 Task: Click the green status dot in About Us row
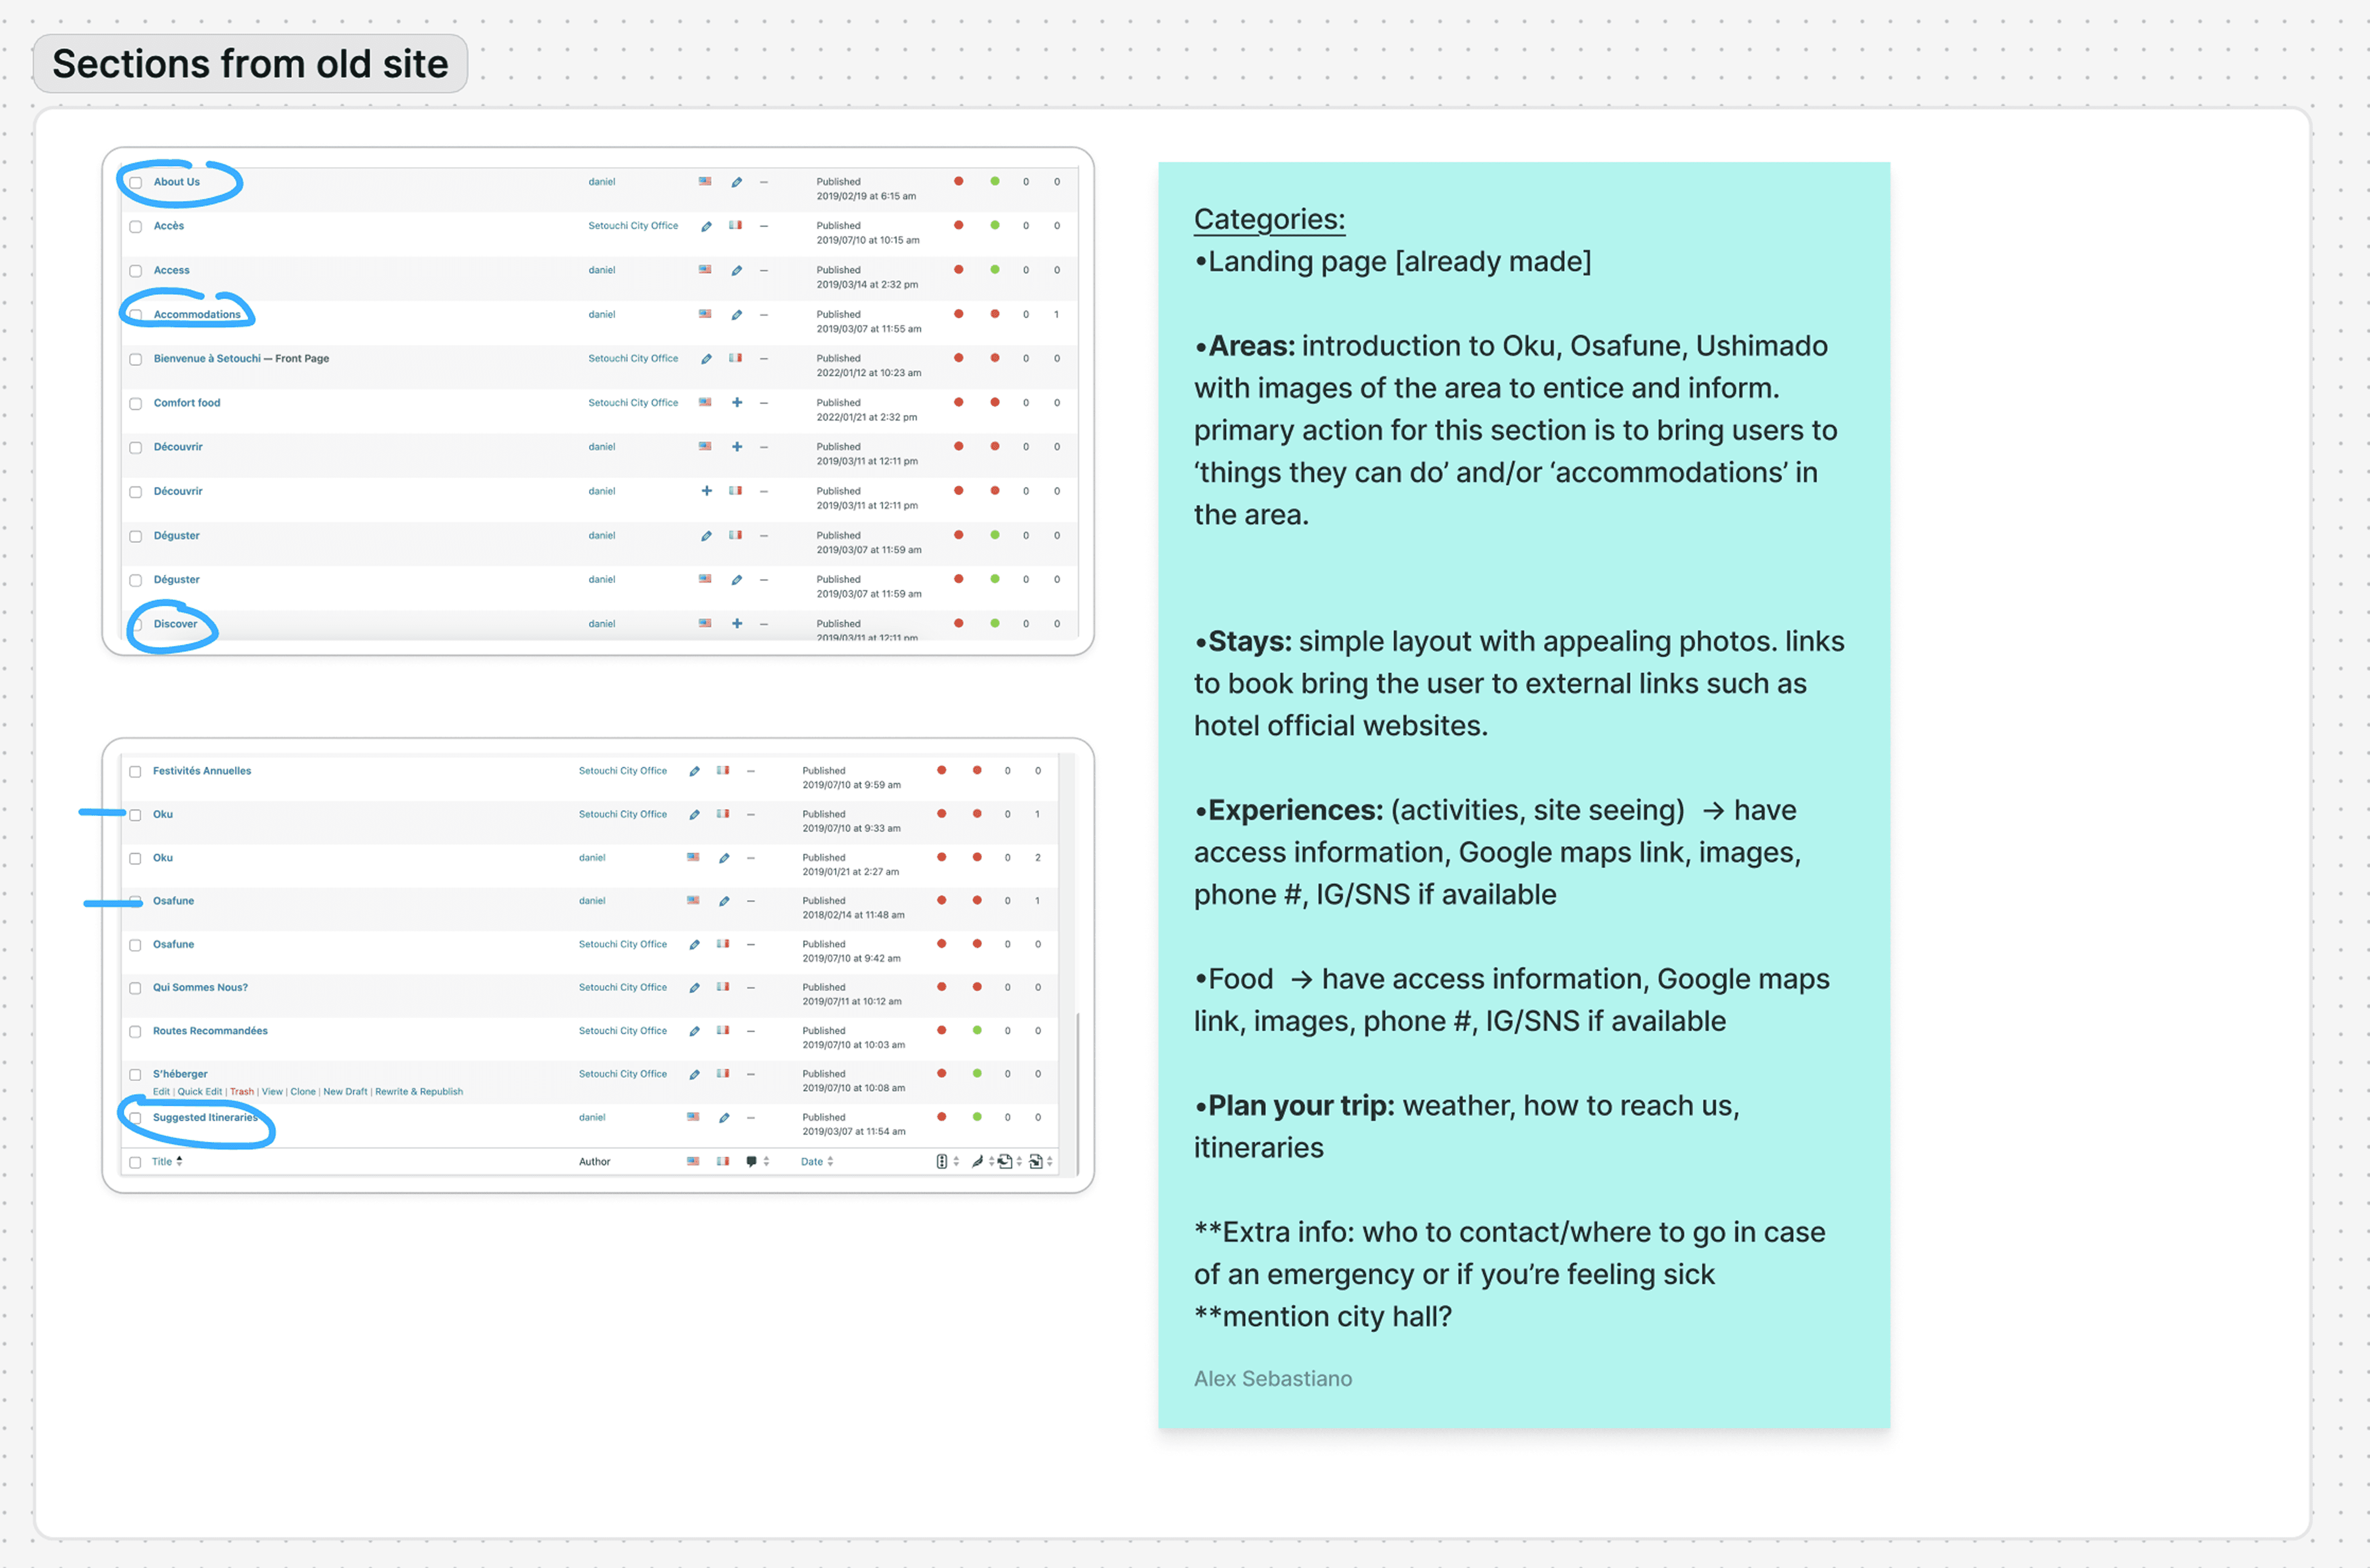point(994,182)
